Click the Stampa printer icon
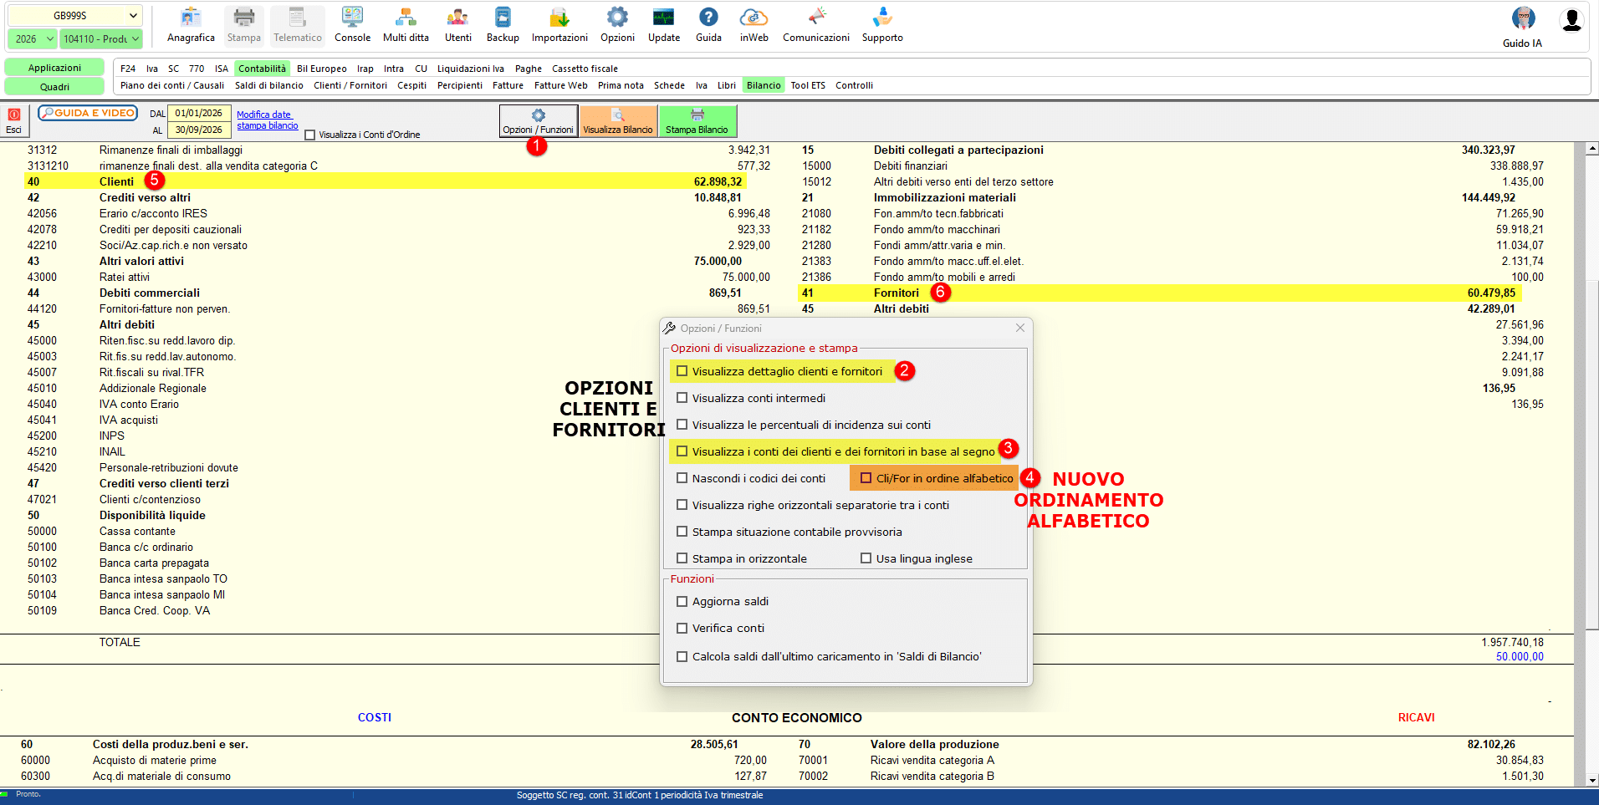The image size is (1599, 805). click(x=243, y=25)
